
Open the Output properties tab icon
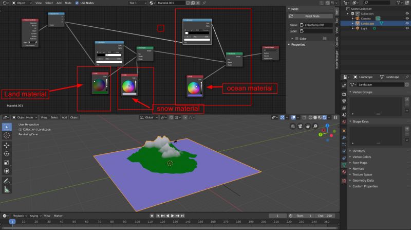point(344,101)
